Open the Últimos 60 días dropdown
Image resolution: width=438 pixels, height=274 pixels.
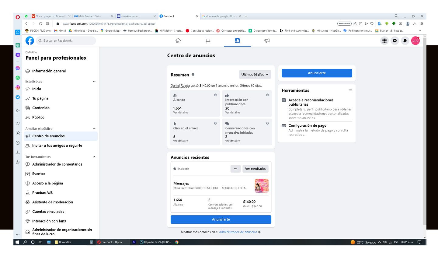tap(255, 75)
